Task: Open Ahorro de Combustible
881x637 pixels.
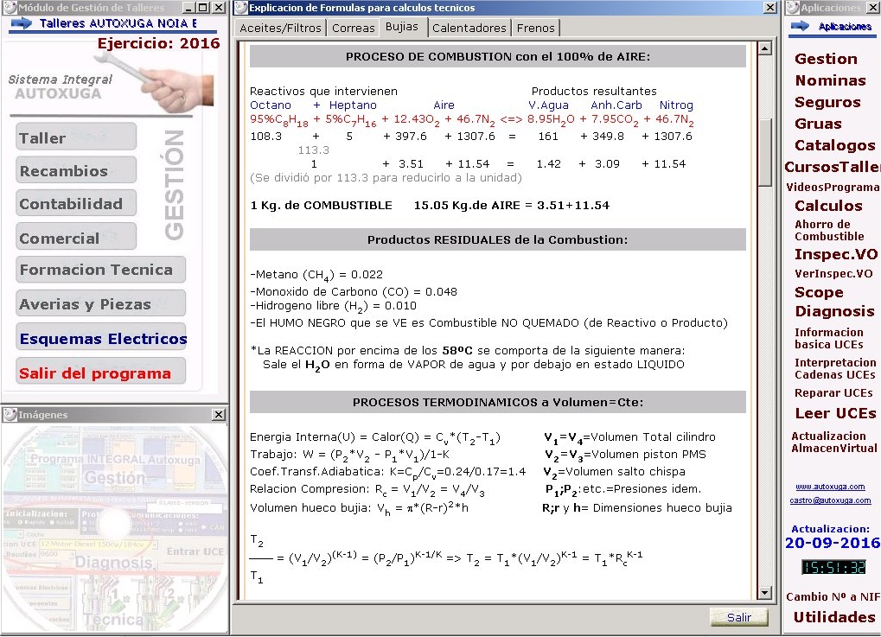Action: pos(829,230)
